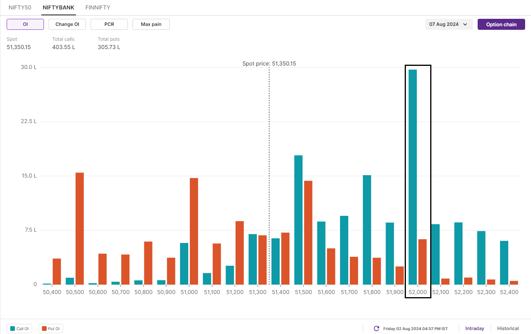Click the 51,400 put OI bar

point(285,259)
